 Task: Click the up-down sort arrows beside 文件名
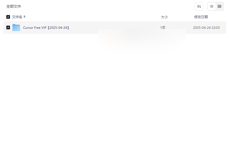coord(24,17)
